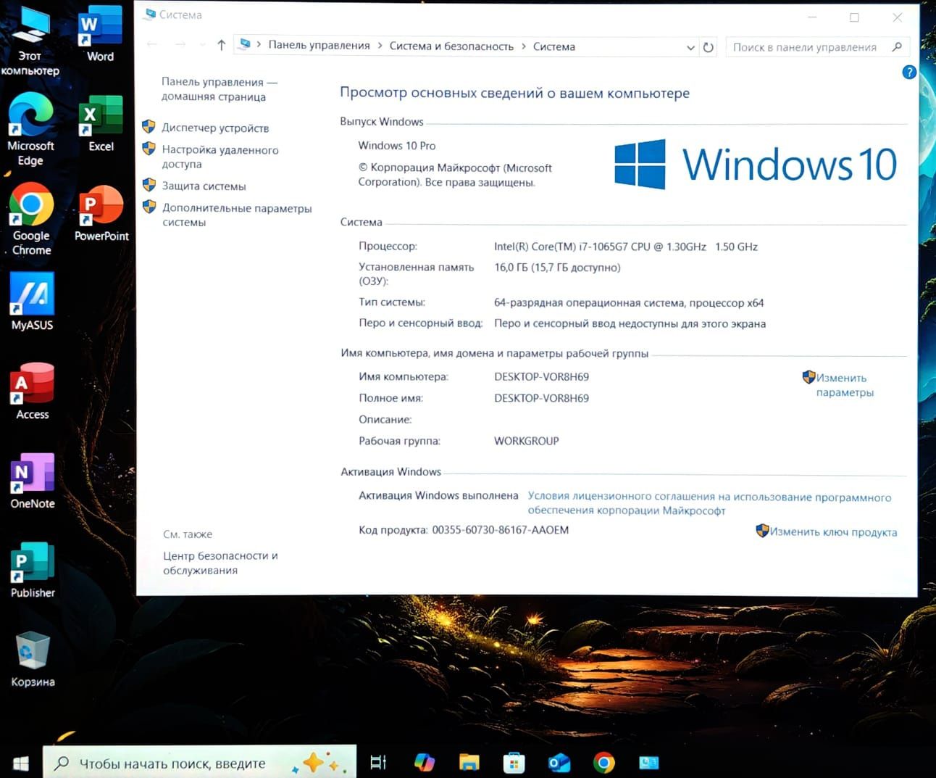Click Изменить ключ продукта
This screenshot has height=778, width=936.
tap(833, 531)
